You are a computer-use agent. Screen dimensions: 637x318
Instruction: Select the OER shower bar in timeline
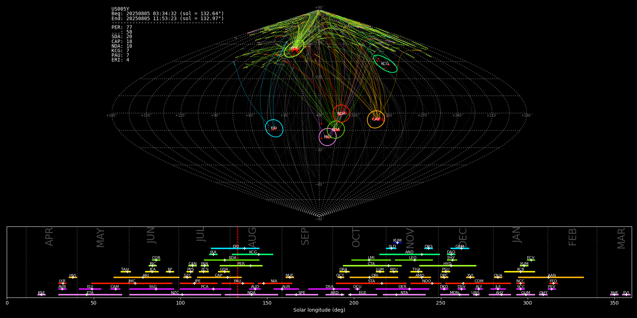point(402,289)
